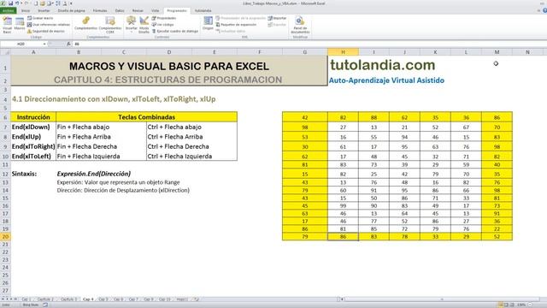Select row 20 header
The width and height of the screenshot is (547, 308).
pyautogui.click(x=5, y=236)
